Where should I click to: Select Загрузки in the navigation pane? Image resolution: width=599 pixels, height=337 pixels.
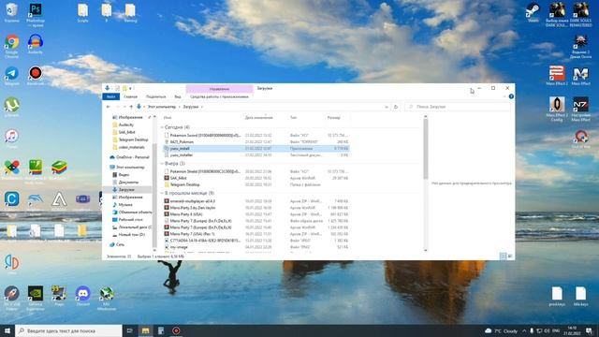(126, 189)
